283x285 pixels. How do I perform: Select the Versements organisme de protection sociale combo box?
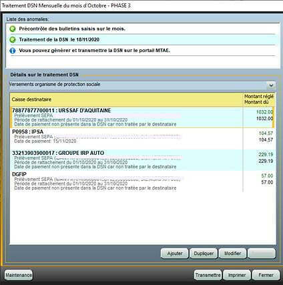(x=142, y=85)
